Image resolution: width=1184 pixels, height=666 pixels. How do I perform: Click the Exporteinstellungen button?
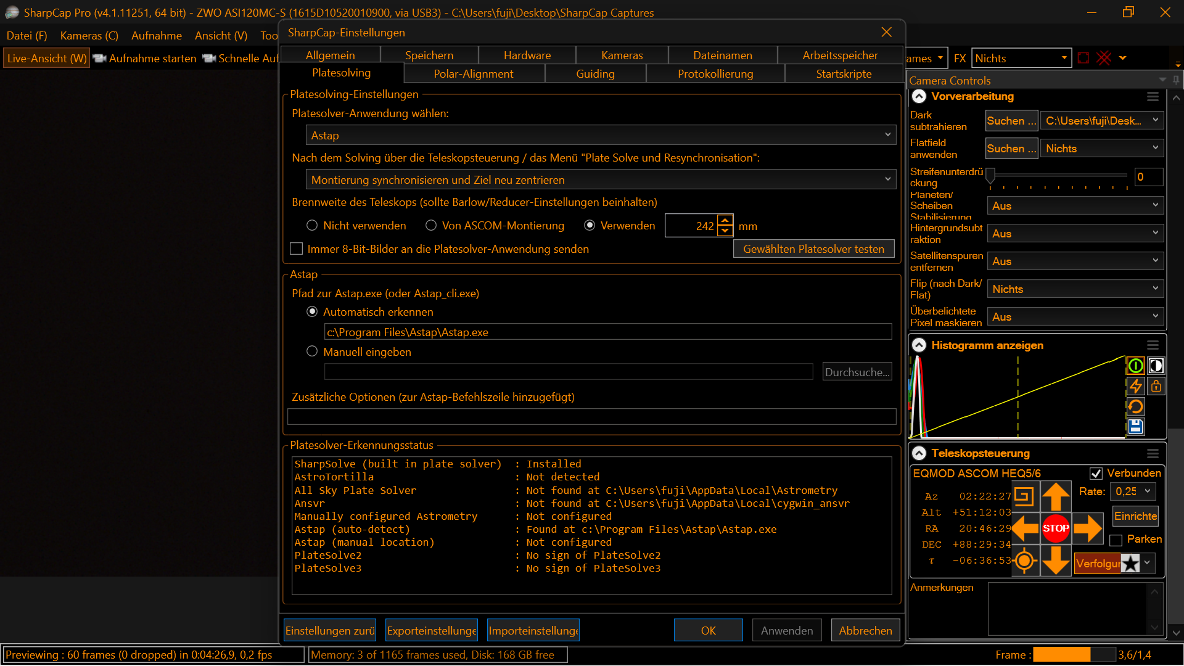click(x=432, y=630)
